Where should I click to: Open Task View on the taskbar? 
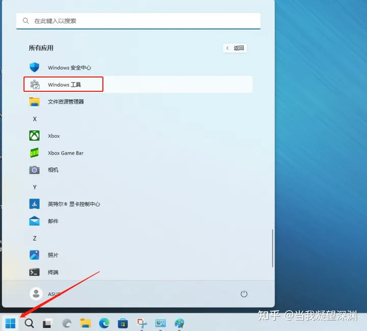pos(48,323)
